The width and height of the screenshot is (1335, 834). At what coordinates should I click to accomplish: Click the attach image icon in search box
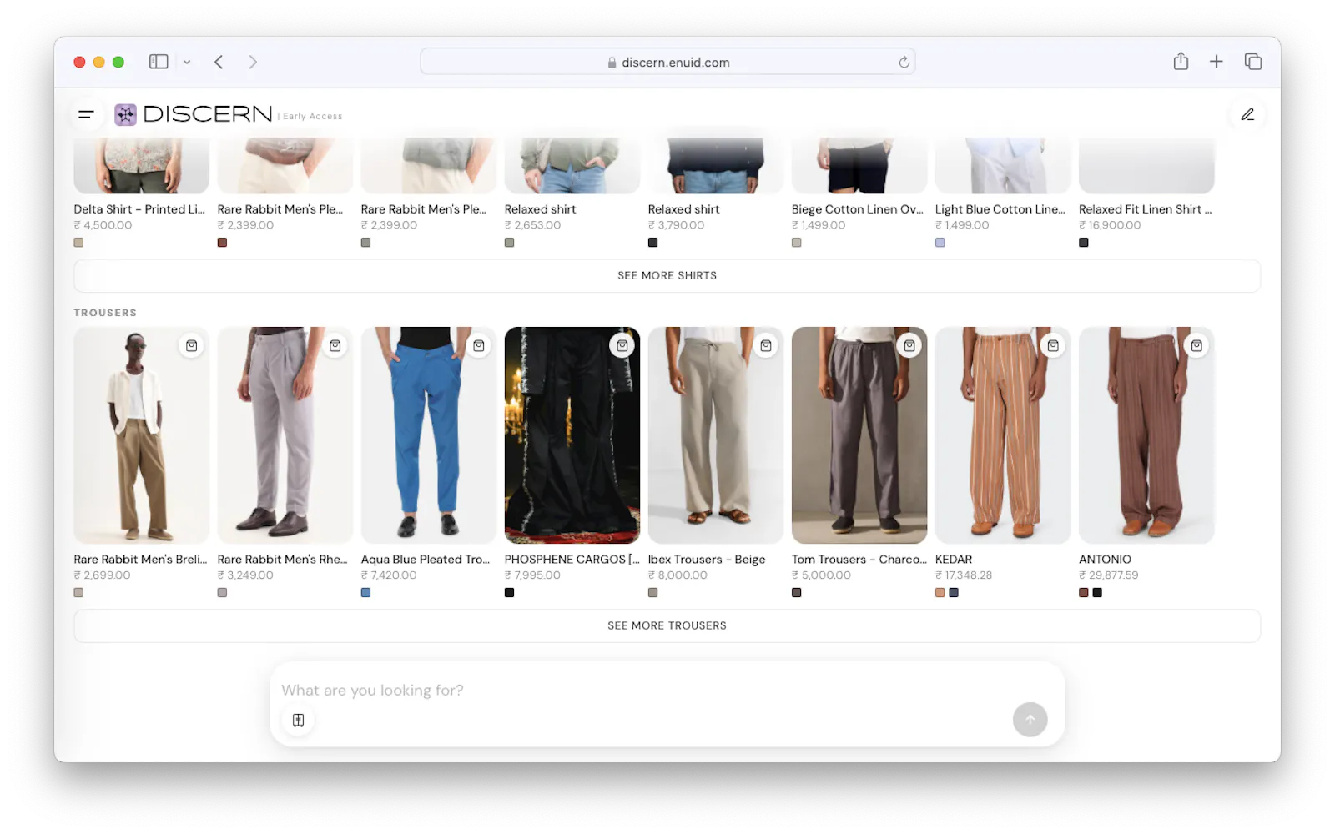tap(298, 720)
